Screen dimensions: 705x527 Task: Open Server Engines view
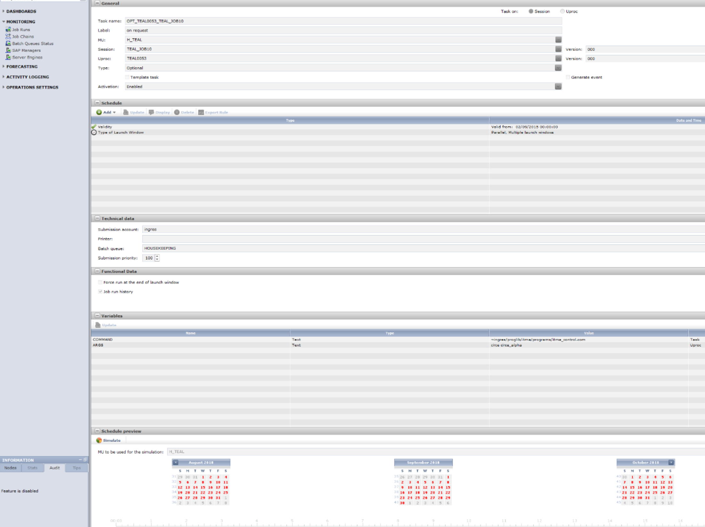27,57
